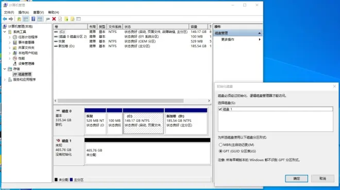
Task: Select the 性能 performance monitor item
Action: tap(22, 59)
